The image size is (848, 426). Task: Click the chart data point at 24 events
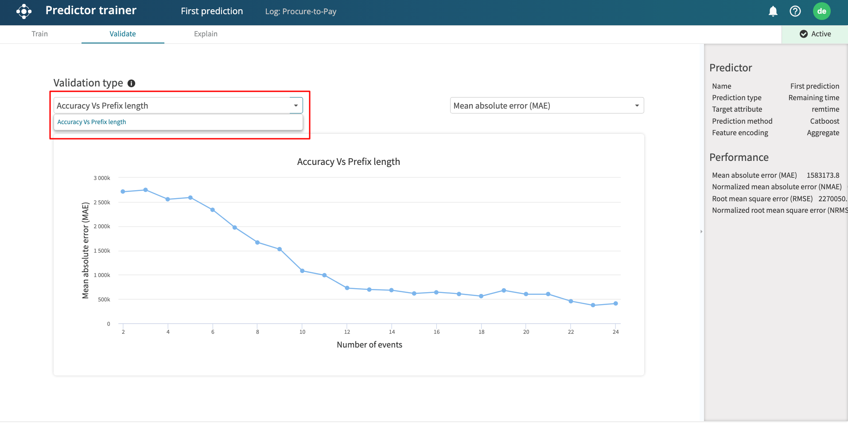(615, 304)
